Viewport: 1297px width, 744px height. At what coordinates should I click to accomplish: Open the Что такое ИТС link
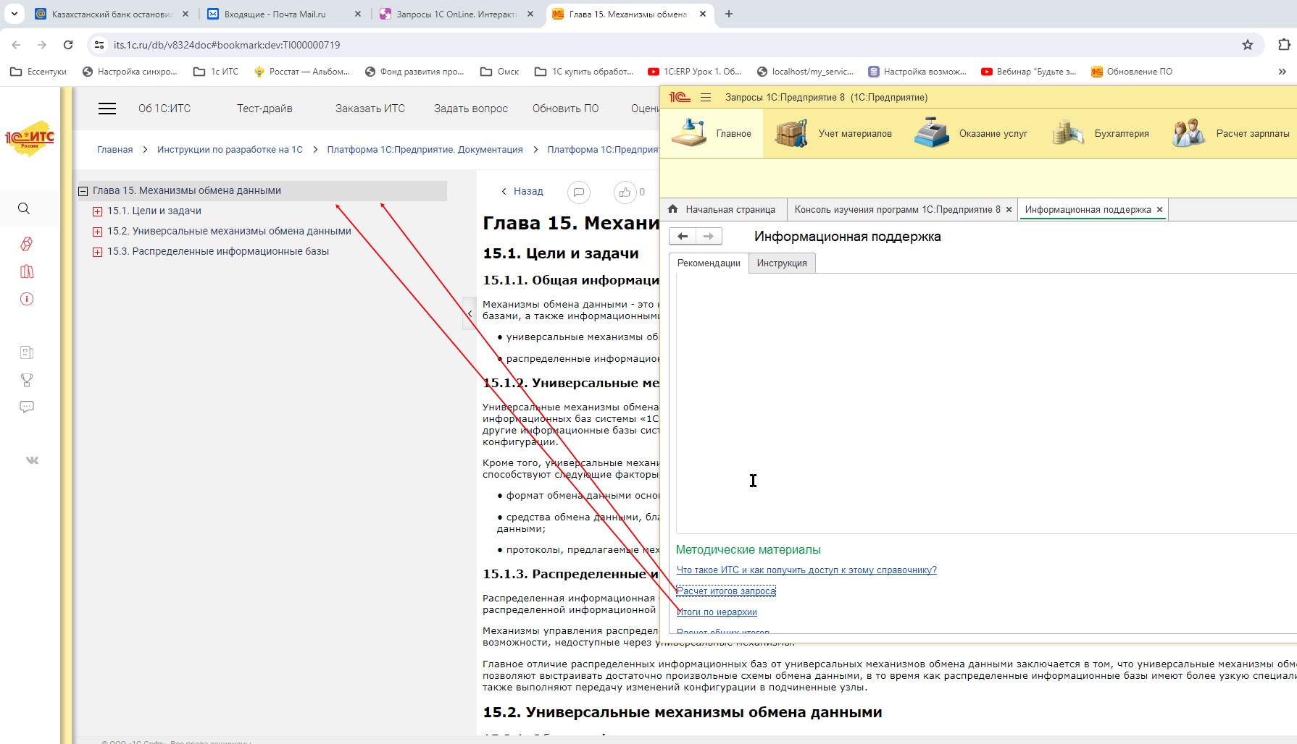coord(806,570)
